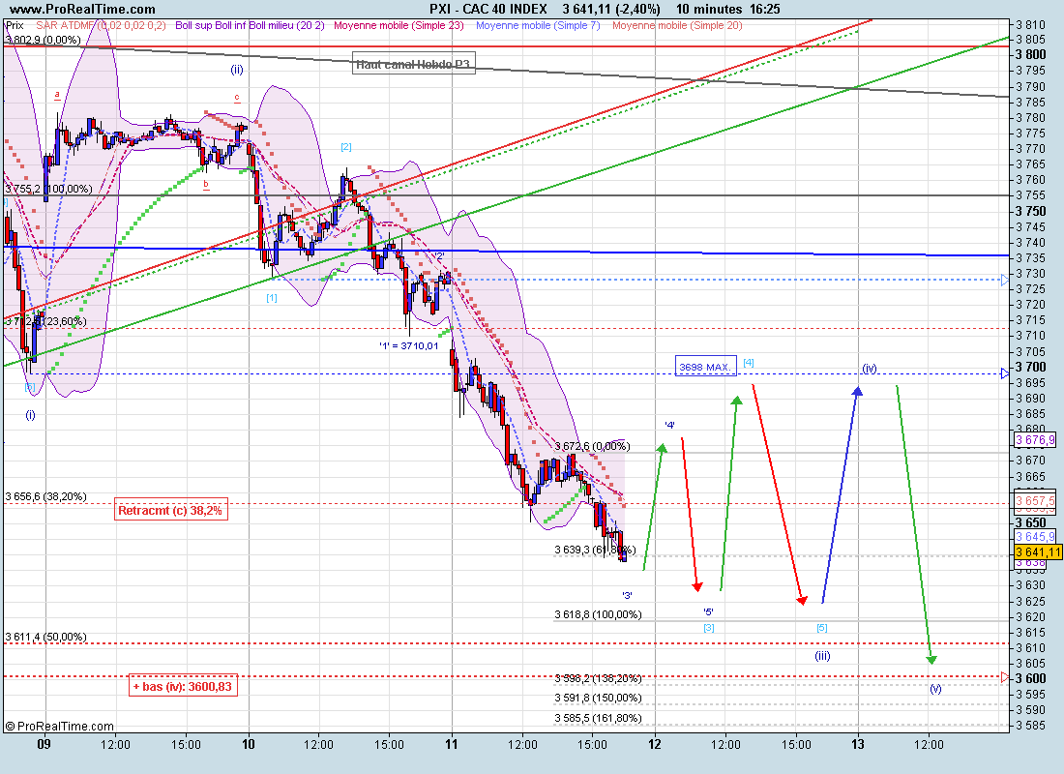
Task: Open the Prix panel label
Action: [15, 24]
